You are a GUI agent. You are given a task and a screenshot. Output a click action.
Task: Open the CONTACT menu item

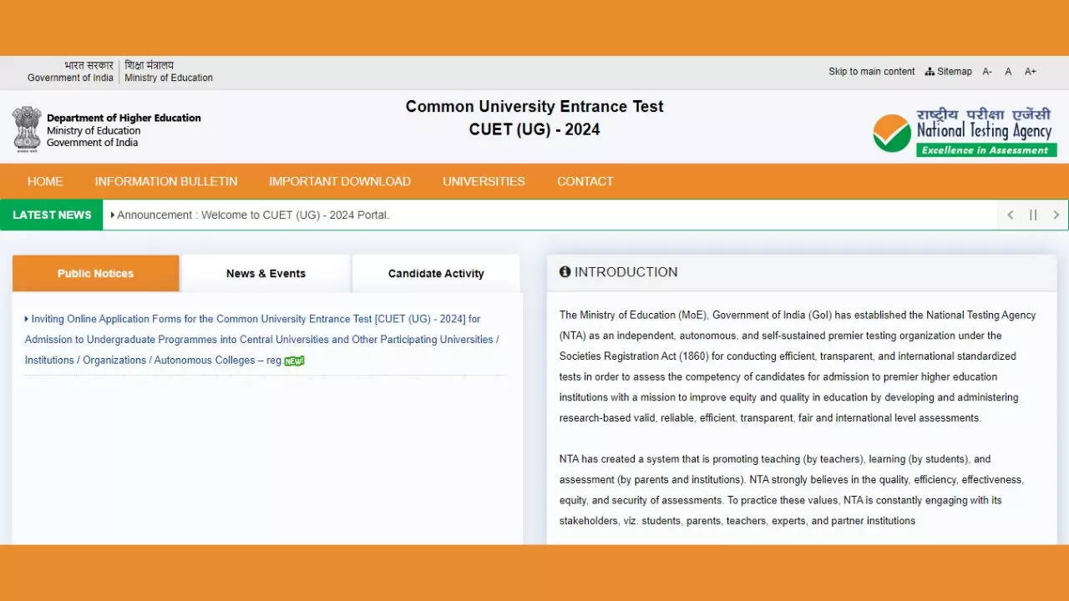(x=585, y=181)
